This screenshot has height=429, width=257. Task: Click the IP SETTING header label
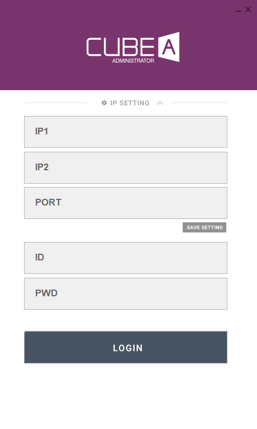tap(130, 103)
